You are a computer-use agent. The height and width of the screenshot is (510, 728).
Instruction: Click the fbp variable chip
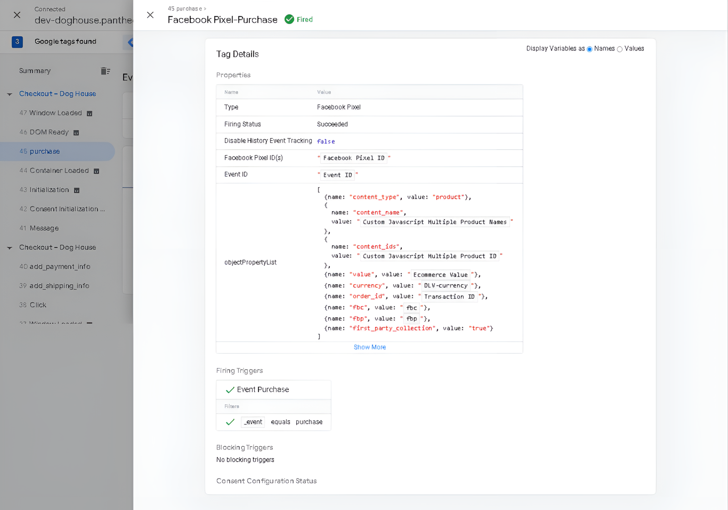pos(412,319)
